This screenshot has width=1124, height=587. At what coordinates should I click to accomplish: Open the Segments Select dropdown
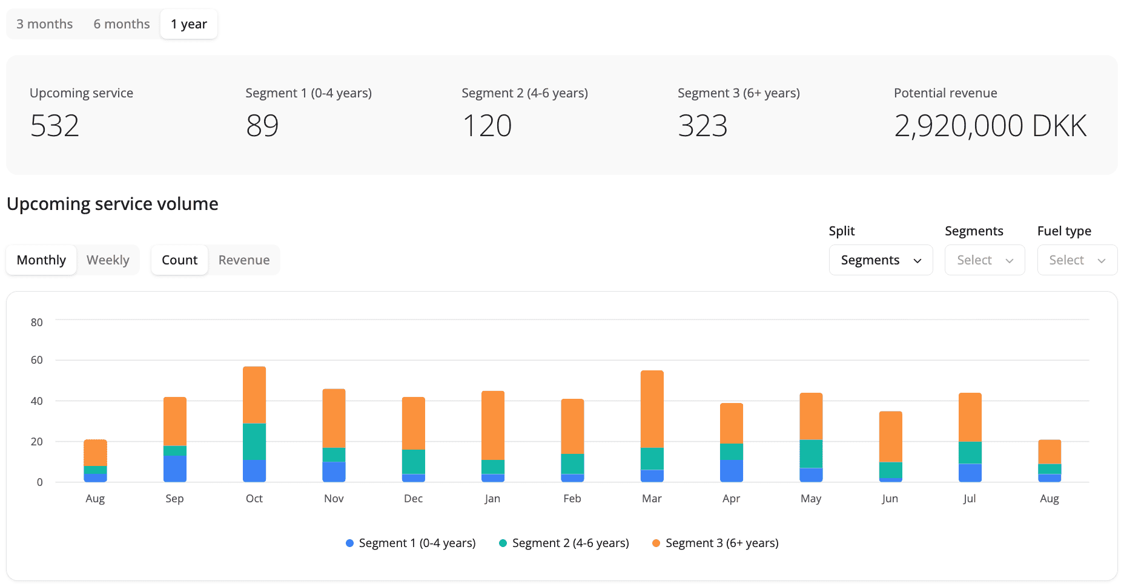(985, 260)
